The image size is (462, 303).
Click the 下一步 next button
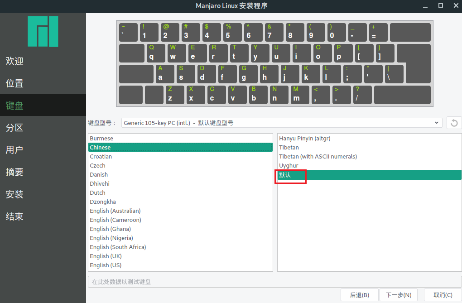[398, 294]
